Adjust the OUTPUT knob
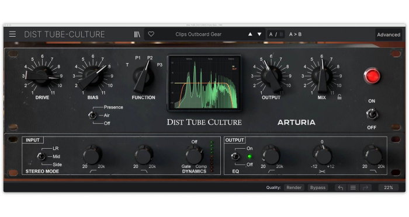This screenshot has width=409, height=217. click(x=271, y=76)
